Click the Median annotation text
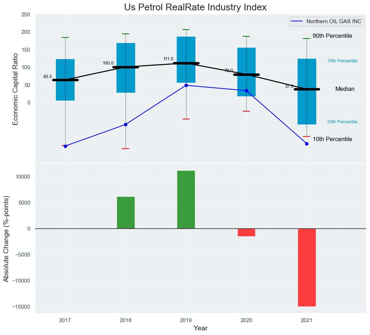This screenshot has height=335, width=370. pyautogui.click(x=345, y=89)
